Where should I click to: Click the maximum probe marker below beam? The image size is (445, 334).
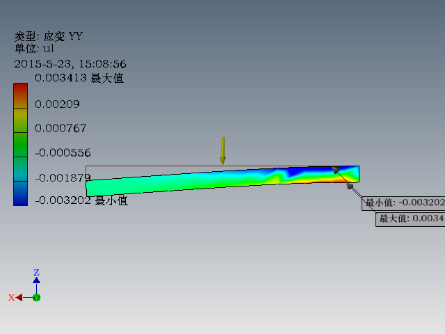click(x=350, y=186)
